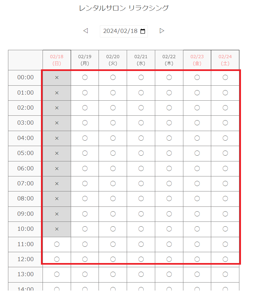Click the 06:00 time row label

click(26, 168)
